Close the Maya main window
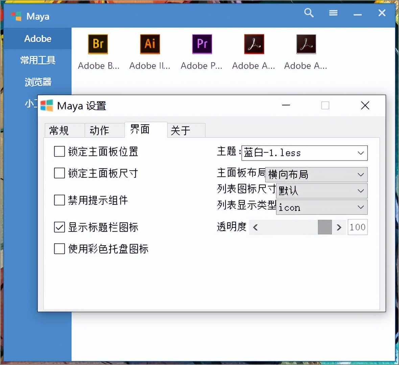Screen dimensions: 399x365 tap(382, 13)
